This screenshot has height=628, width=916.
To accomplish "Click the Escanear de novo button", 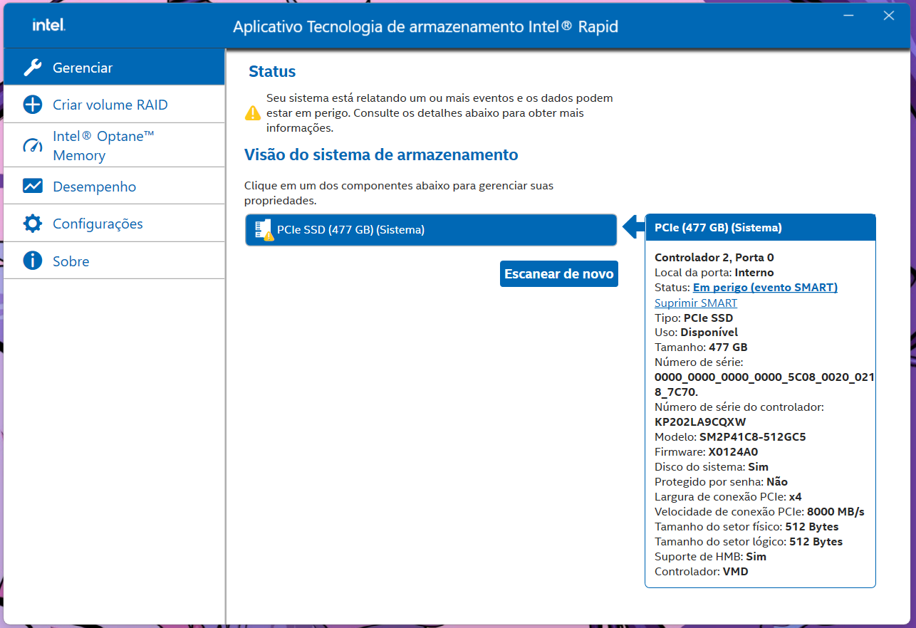I will tap(559, 274).
